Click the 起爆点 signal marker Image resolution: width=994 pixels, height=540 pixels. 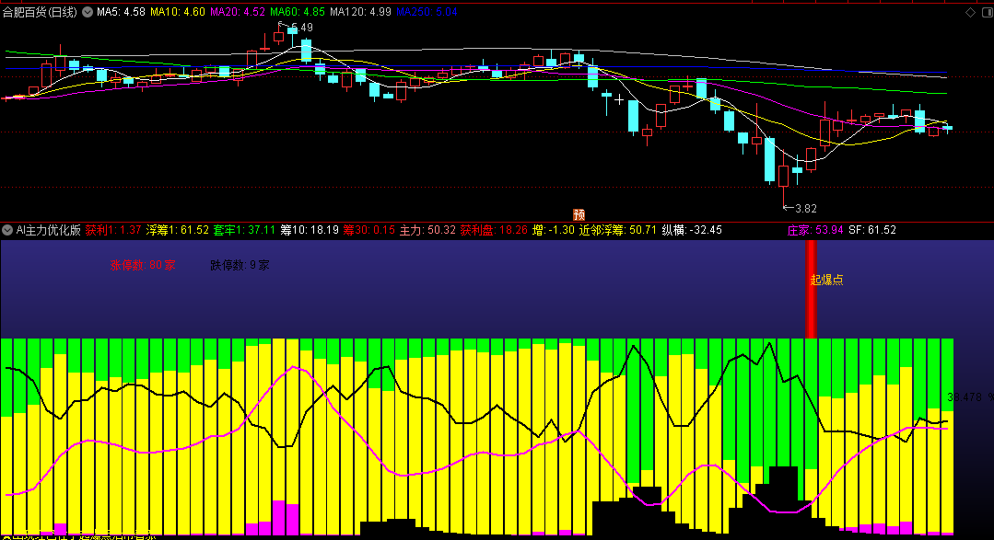pyautogui.click(x=826, y=280)
